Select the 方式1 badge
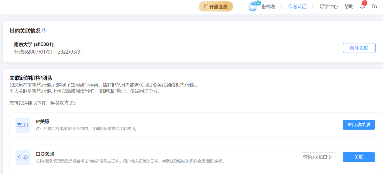 (23, 125)
